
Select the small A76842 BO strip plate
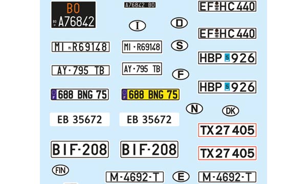coord(140,5)
